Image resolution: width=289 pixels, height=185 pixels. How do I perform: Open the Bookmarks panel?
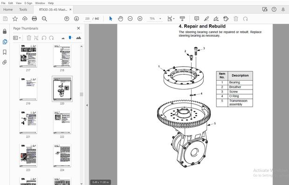point(5,52)
